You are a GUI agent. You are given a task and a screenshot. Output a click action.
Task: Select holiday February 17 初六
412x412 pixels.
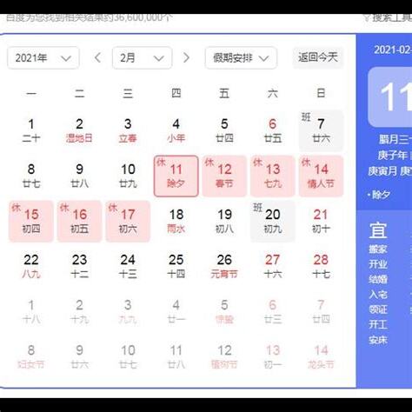coord(128,221)
